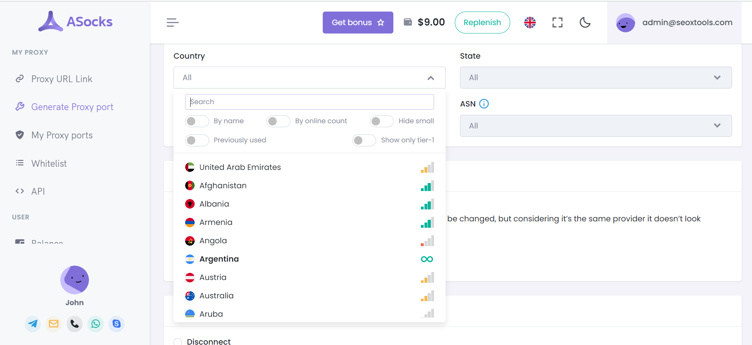Expand the State dropdown
752x345 pixels.
coord(596,78)
